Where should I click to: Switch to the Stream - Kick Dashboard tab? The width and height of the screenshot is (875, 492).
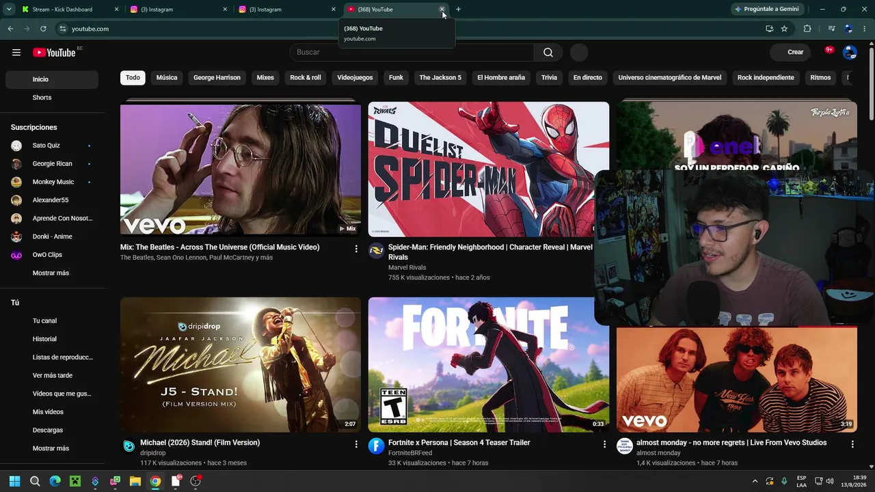coord(69,10)
